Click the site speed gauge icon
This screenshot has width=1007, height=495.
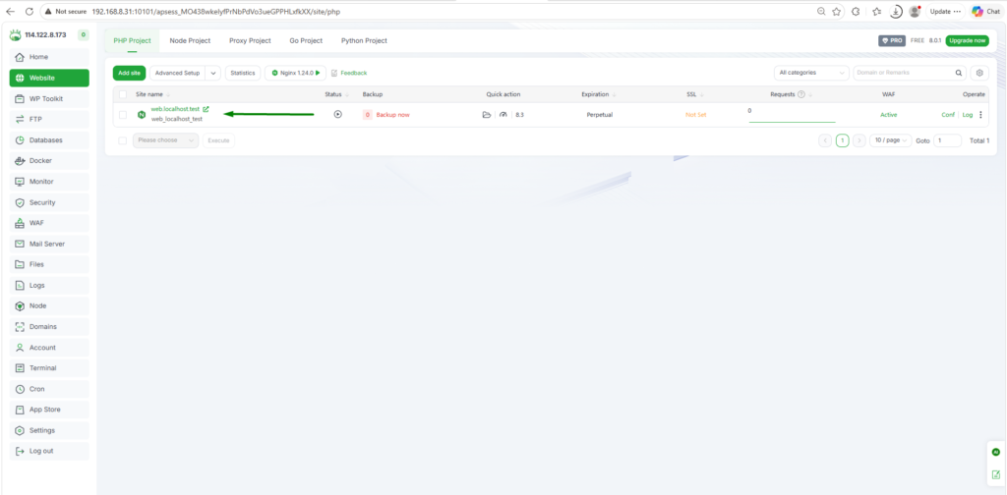point(503,115)
